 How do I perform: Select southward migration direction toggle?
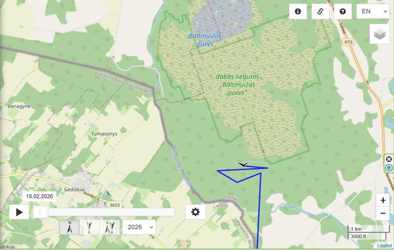[89, 227]
